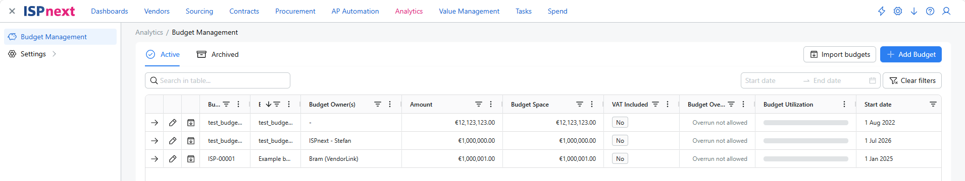
Task: Filter the VAT Included column
Action: (655, 104)
